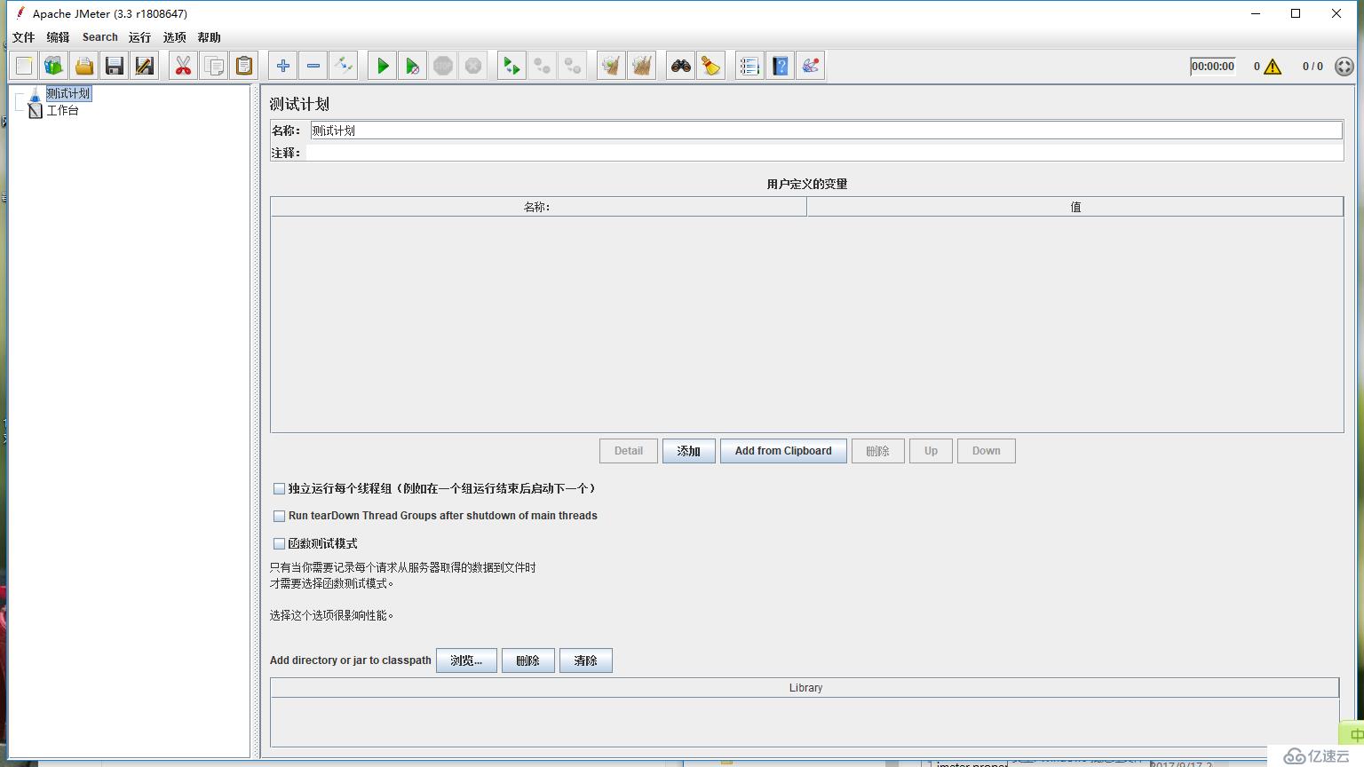Collapse all nodes with minus icon
The image size is (1364, 767).
click(x=313, y=66)
